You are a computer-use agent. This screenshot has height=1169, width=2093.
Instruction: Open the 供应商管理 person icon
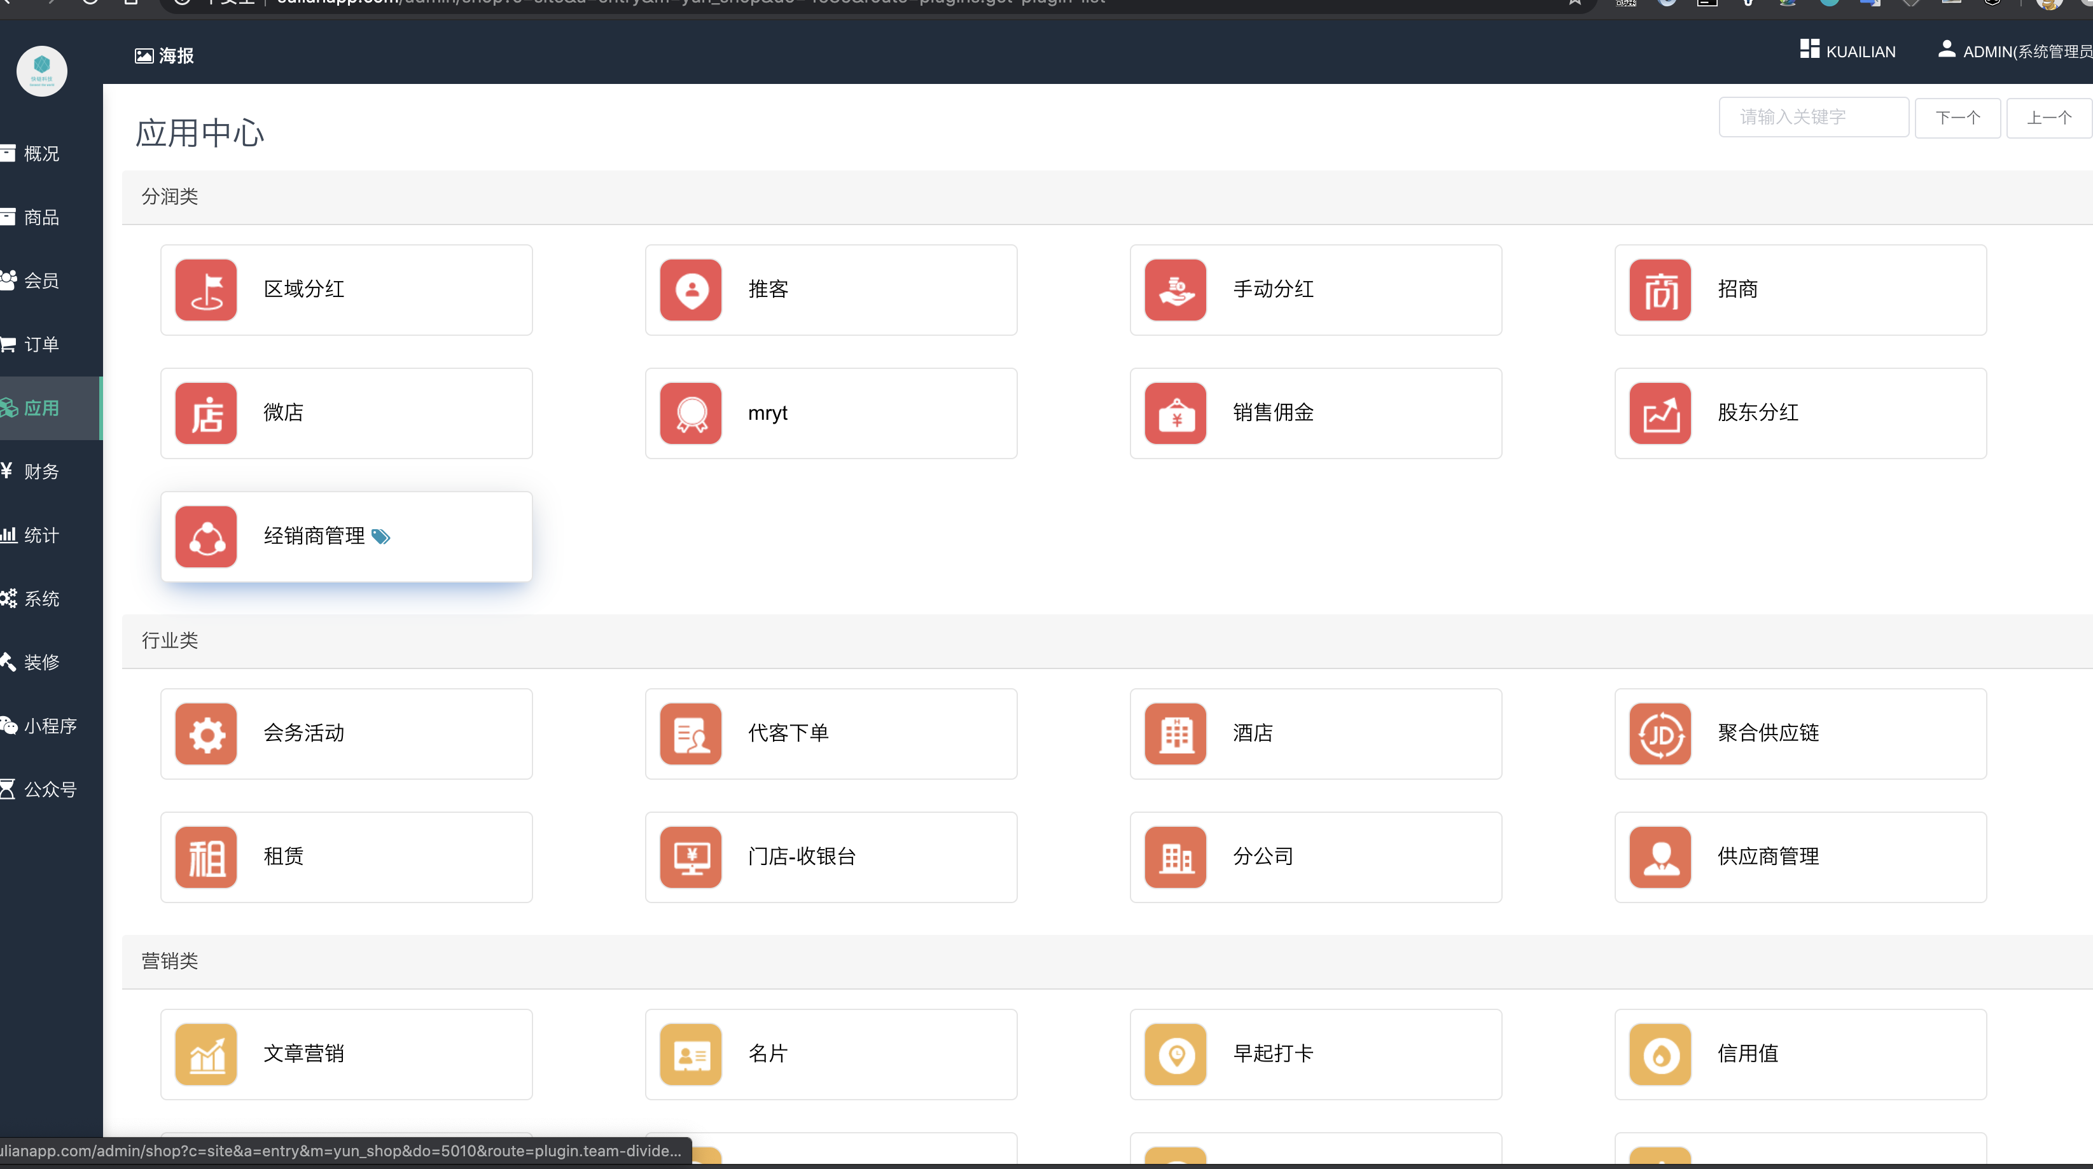[x=1660, y=857]
